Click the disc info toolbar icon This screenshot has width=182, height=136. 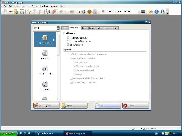(83, 11)
